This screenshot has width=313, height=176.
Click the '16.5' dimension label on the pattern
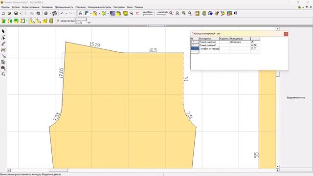[153, 50]
